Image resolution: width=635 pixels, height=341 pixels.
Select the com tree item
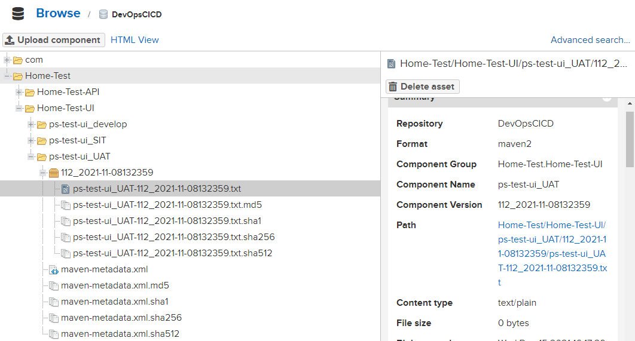pyautogui.click(x=34, y=60)
